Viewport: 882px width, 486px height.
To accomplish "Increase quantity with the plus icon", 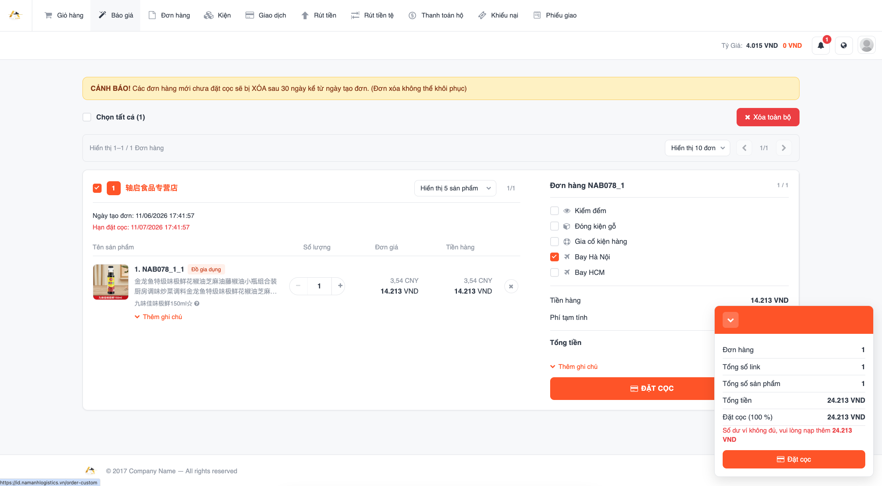I will [x=340, y=286].
